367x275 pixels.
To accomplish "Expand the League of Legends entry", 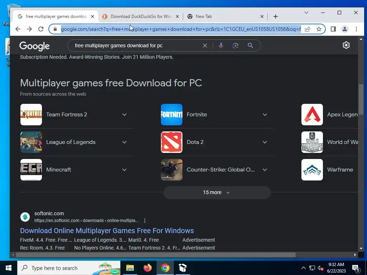I will 124,142.
